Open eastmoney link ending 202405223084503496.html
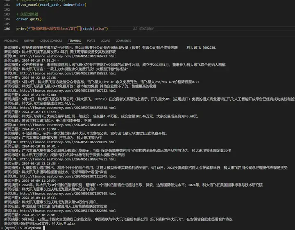Image resolution: width=295 pixels, height=230 pixels. point(68,125)
